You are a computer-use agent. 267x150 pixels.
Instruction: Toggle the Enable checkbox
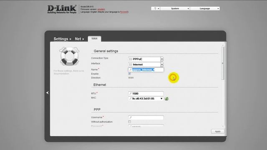pyautogui.click(x=130, y=74)
